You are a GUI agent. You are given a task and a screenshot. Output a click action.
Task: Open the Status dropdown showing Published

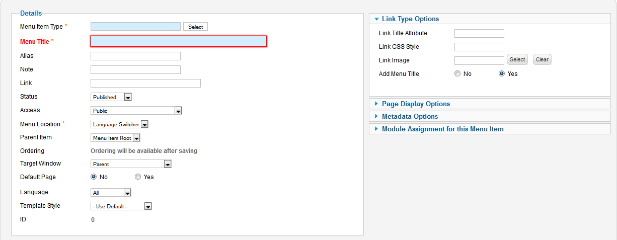coord(111,97)
